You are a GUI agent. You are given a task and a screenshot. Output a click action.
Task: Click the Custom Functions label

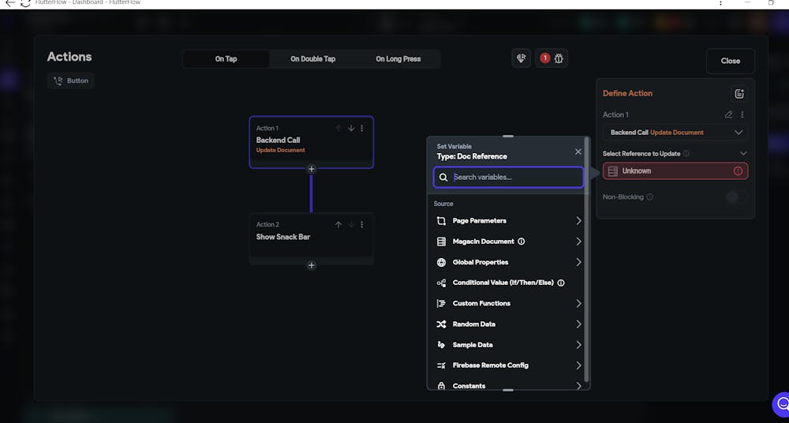481,304
